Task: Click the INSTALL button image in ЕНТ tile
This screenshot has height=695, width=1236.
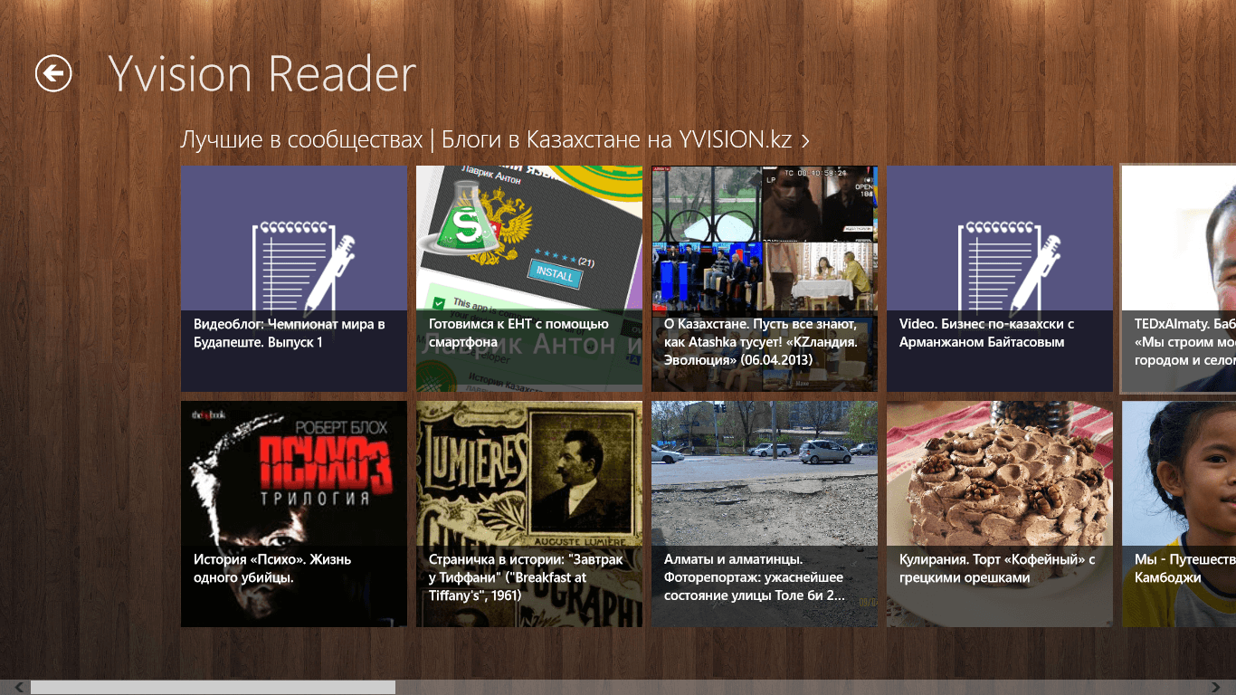Action: point(553,274)
